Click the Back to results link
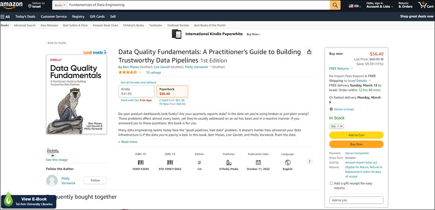The height and width of the screenshot is (210, 435). 56,43
